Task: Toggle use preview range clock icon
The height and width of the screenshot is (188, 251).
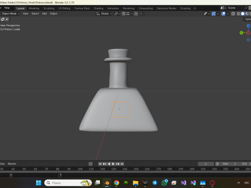Action: 217,164
